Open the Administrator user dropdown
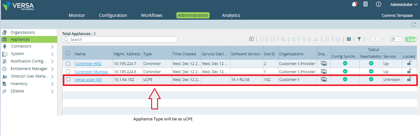 [x=404, y=5]
